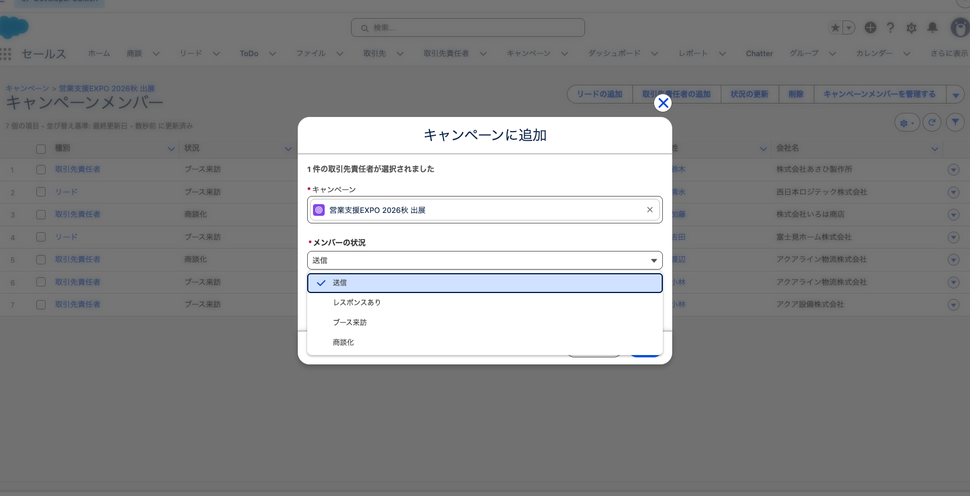This screenshot has width=970, height=496.
Task: Open the global actions plus icon
Action: tap(871, 27)
